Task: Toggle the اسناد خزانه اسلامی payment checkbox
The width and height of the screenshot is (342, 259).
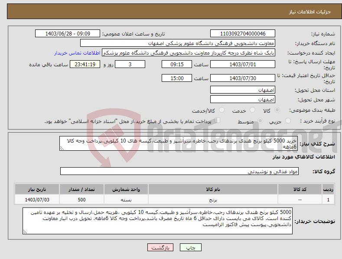Action: pyautogui.click(x=218, y=120)
